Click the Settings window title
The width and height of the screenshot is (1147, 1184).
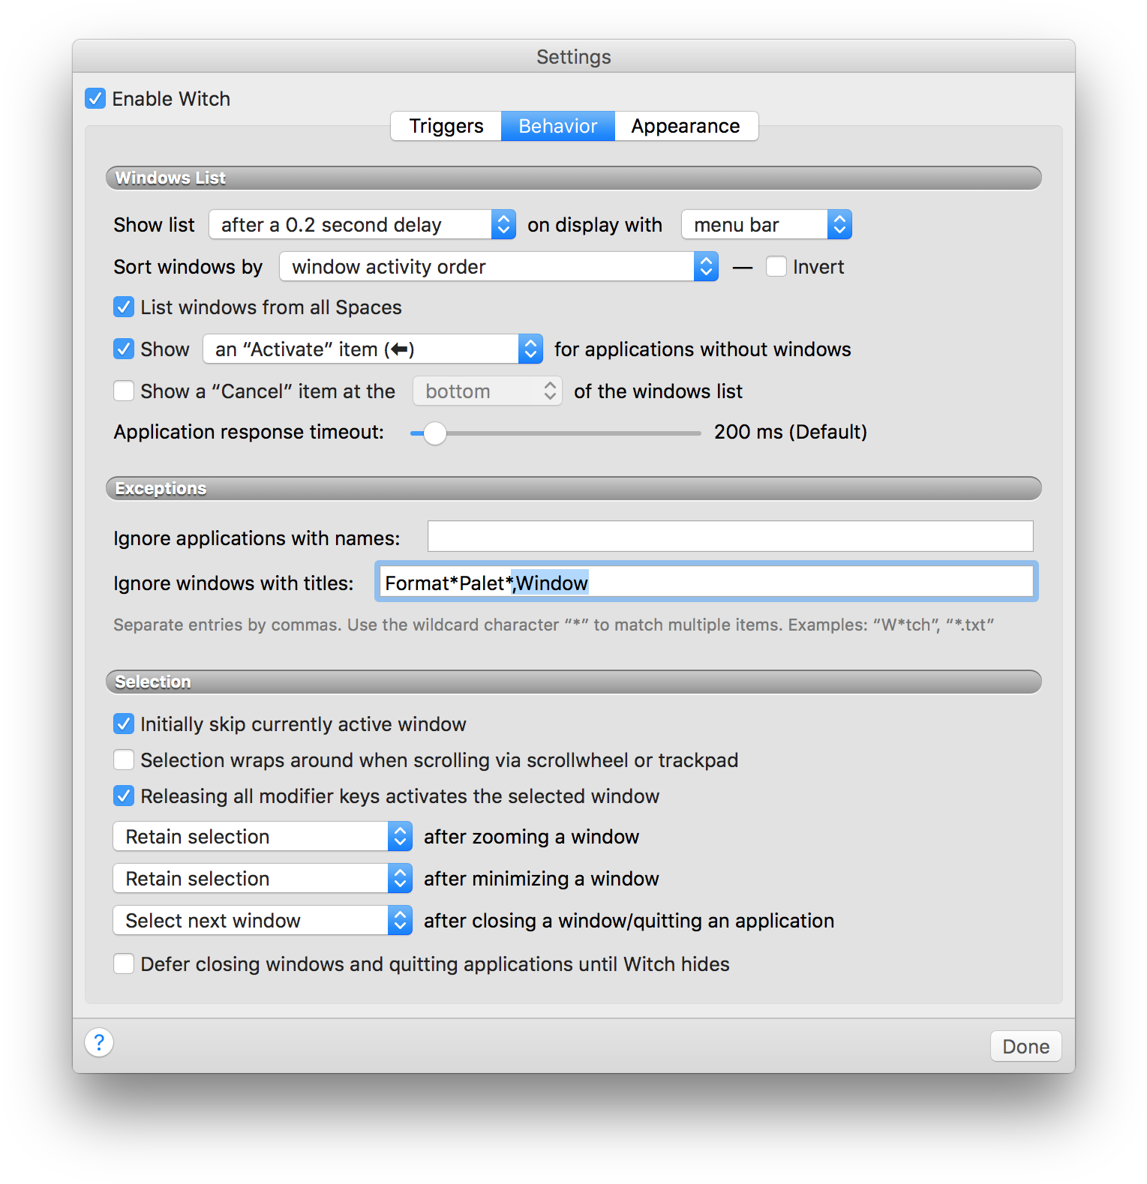pos(574,57)
